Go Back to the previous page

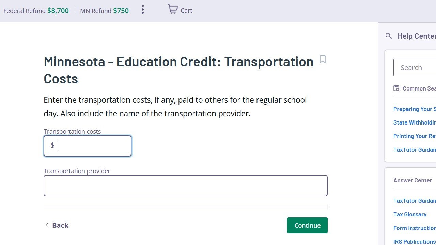[x=57, y=225]
